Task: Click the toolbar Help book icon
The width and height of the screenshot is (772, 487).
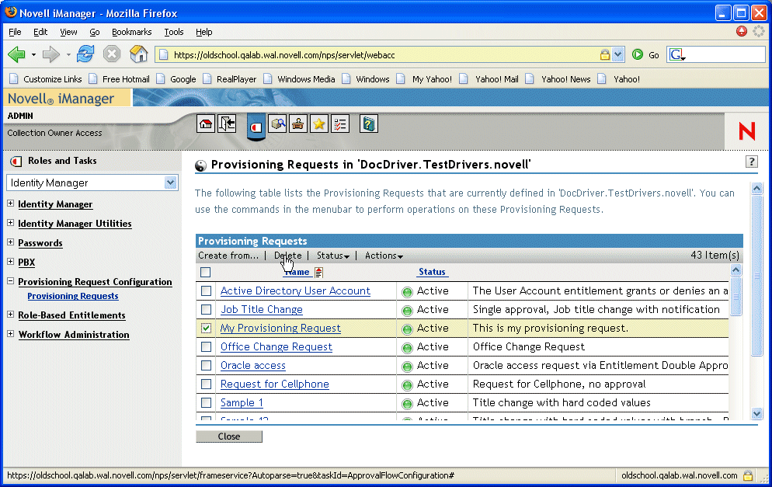Action: tap(368, 124)
